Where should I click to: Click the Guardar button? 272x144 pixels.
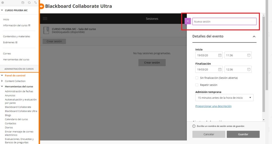click(243, 134)
